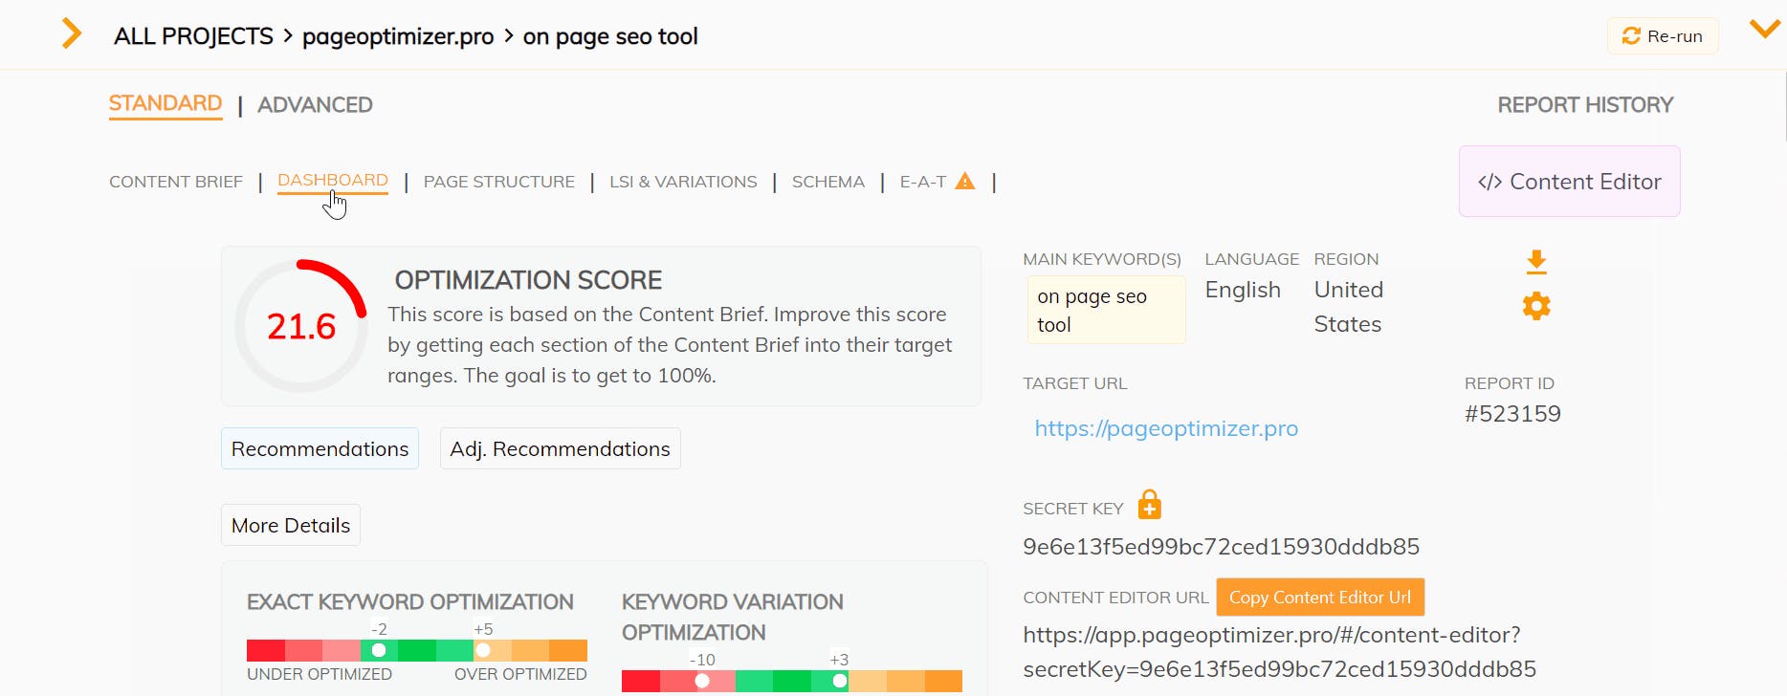Click Copy Content Editor Url button
1787x696 pixels.
(1320, 598)
